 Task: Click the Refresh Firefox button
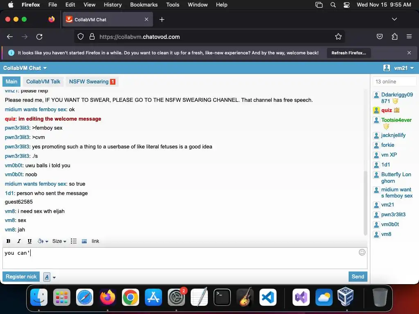(x=349, y=53)
